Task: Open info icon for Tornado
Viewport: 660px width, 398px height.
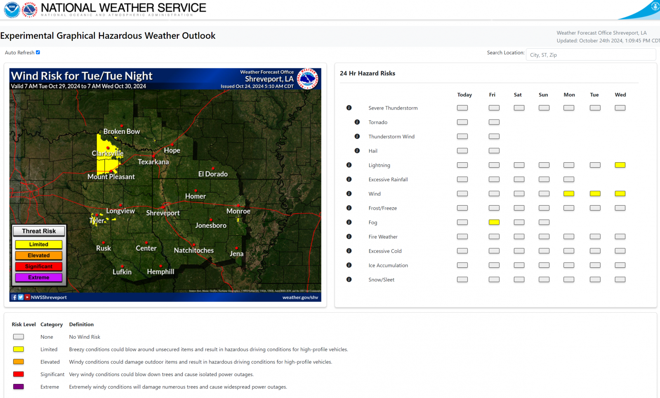Action: tap(357, 122)
